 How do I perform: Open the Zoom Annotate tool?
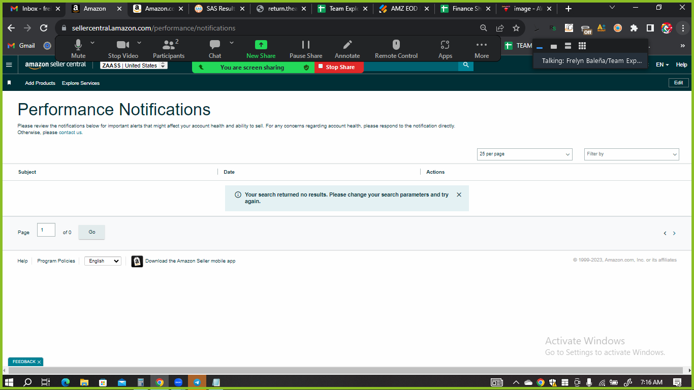(348, 49)
